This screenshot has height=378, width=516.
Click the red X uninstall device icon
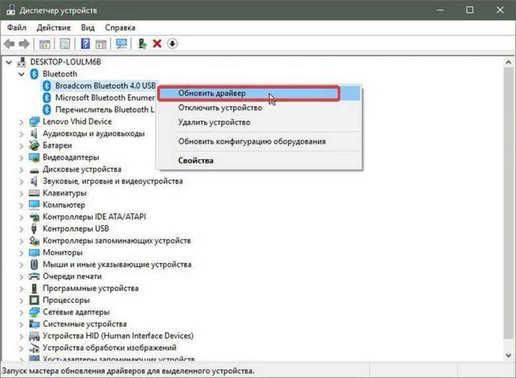point(157,43)
